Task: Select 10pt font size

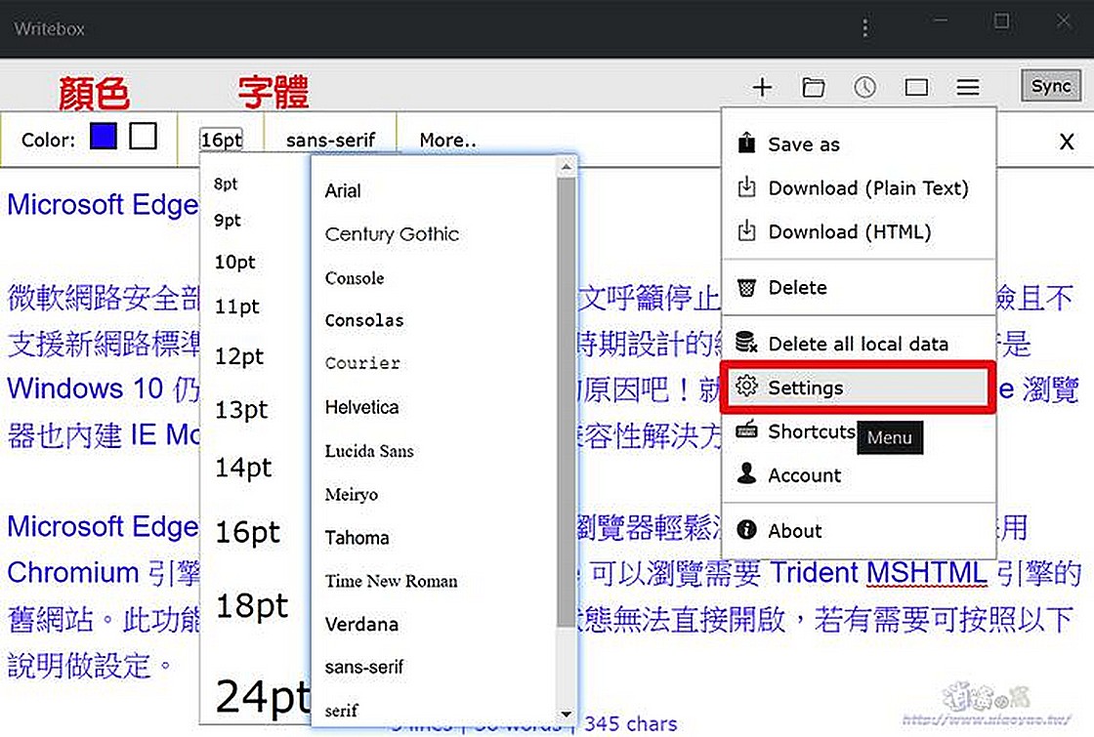Action: pos(235,263)
